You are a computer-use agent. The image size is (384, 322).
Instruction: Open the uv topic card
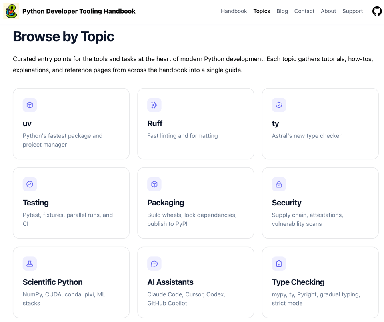(71, 123)
